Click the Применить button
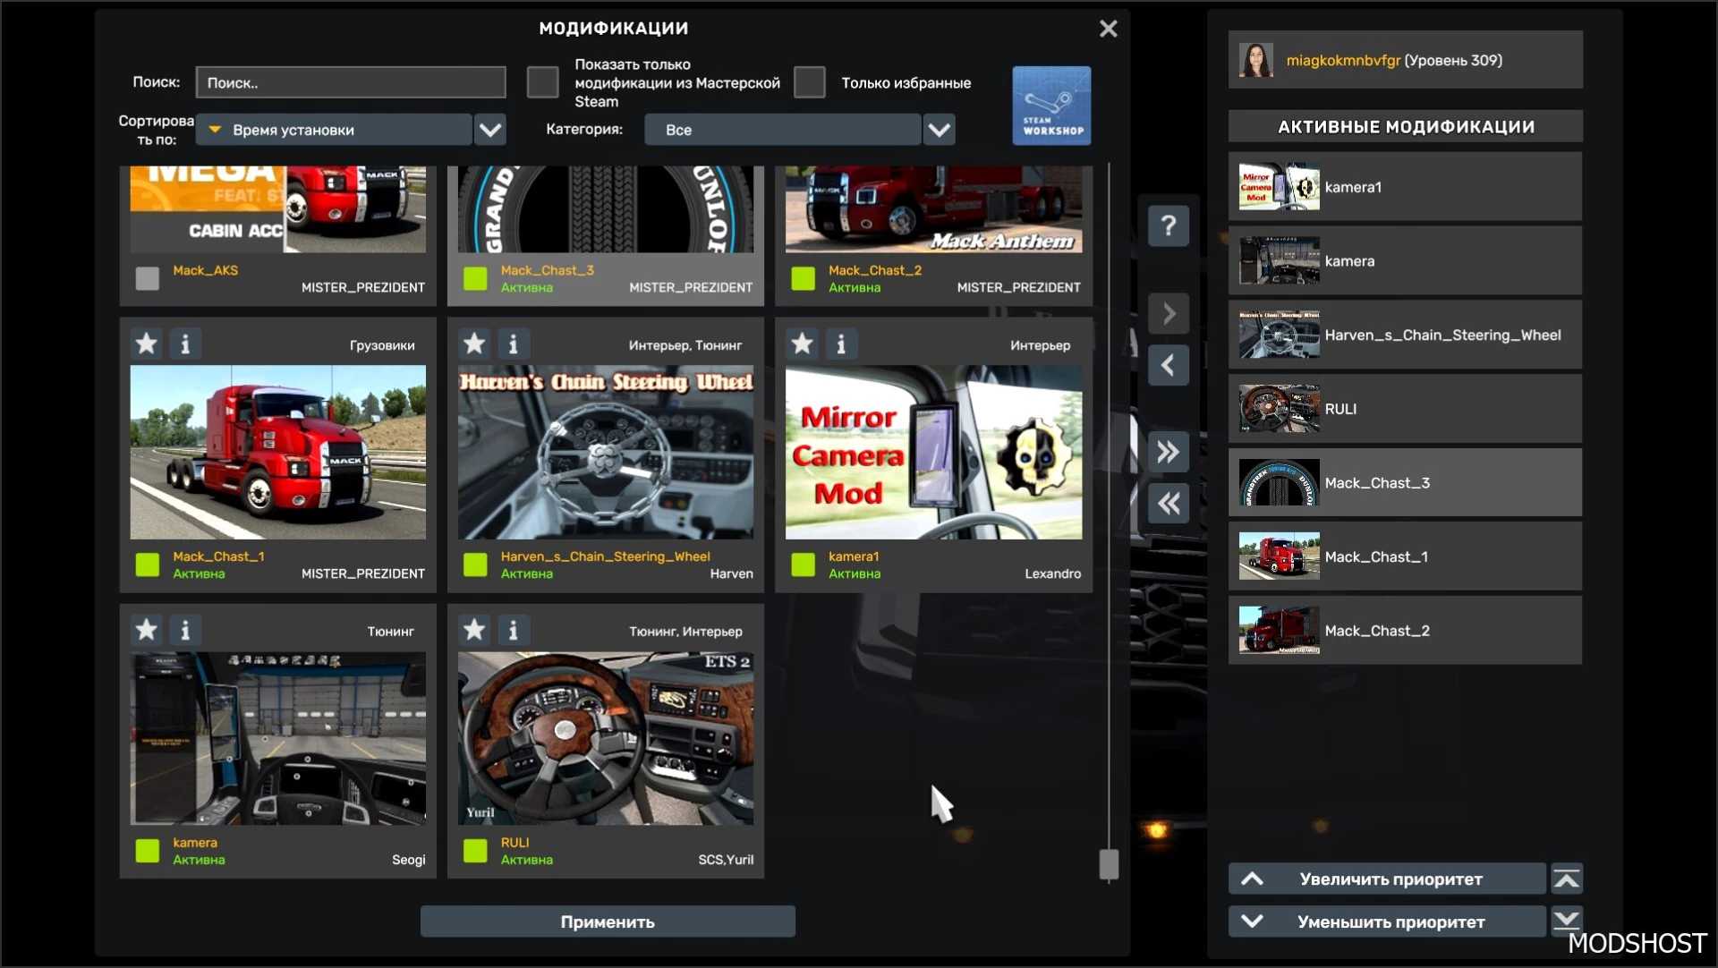This screenshot has width=1718, height=968. click(x=608, y=921)
